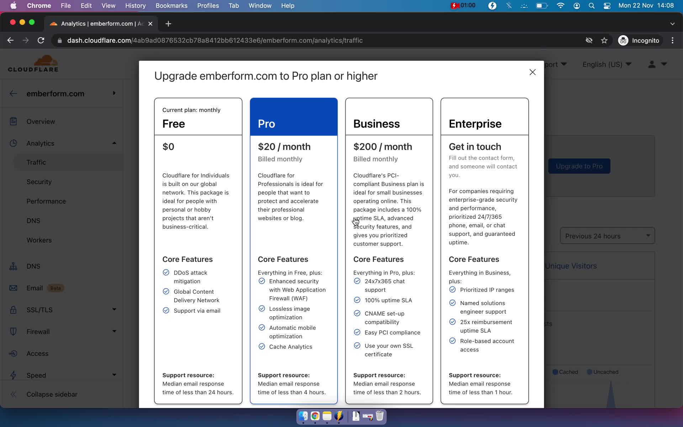Click the Speed sidebar icon
This screenshot has height=427, width=683.
13,375
